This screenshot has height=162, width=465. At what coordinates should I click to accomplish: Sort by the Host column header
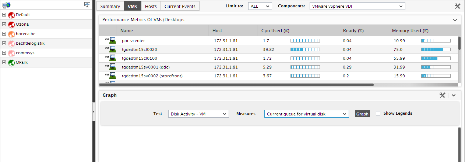[232, 31]
